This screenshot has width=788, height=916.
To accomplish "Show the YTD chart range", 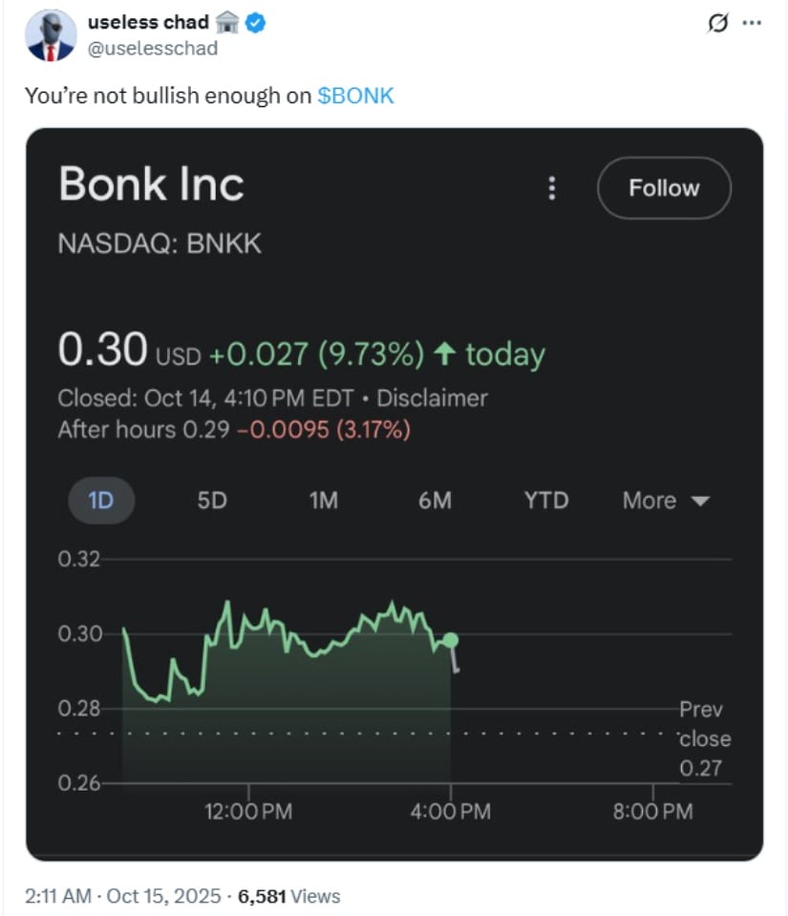I will click(x=545, y=501).
